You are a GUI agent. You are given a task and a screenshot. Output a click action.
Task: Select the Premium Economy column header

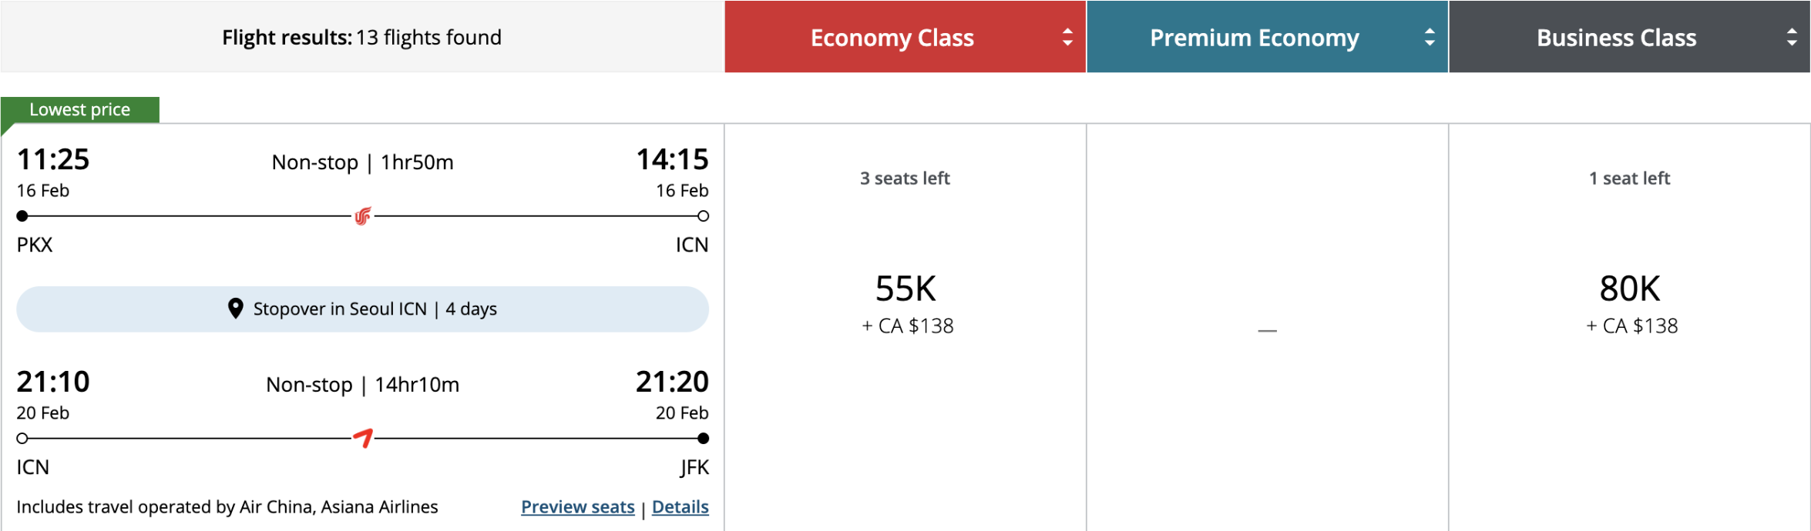coord(1268,37)
